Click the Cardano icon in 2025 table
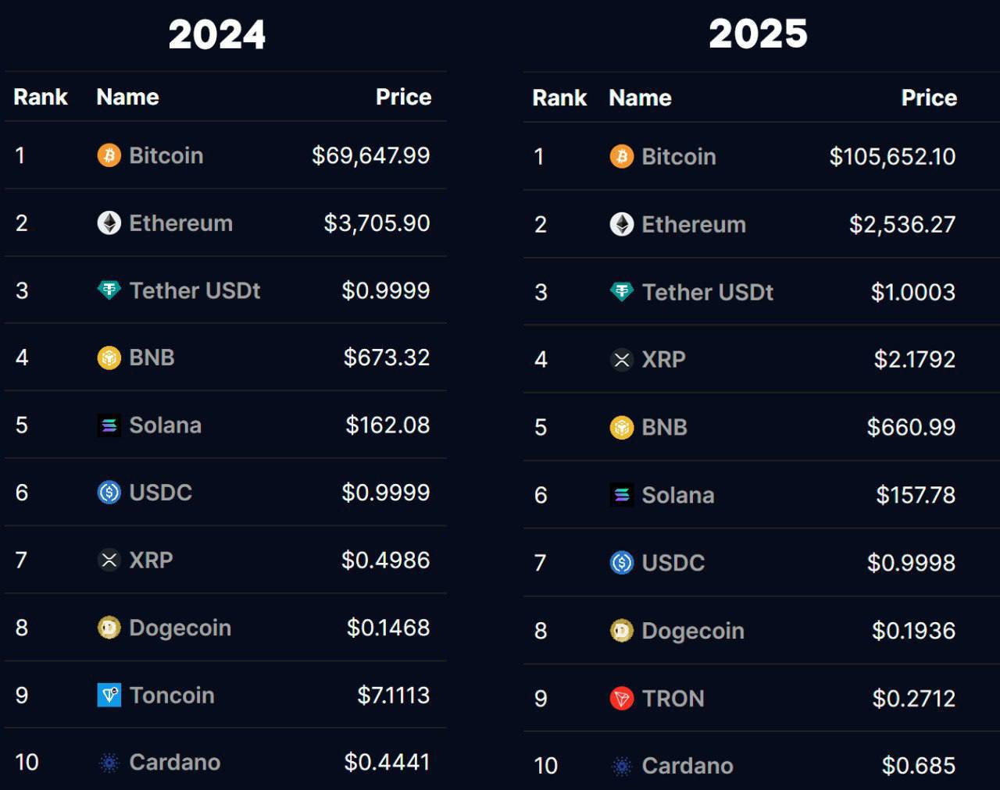The width and height of the screenshot is (1000, 790). [x=622, y=766]
